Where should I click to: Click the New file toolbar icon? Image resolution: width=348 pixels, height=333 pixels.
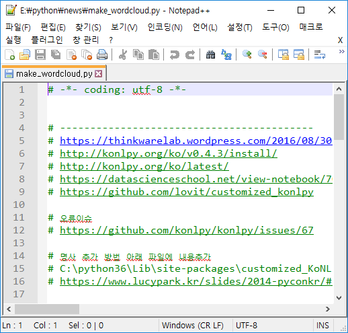[10, 54]
